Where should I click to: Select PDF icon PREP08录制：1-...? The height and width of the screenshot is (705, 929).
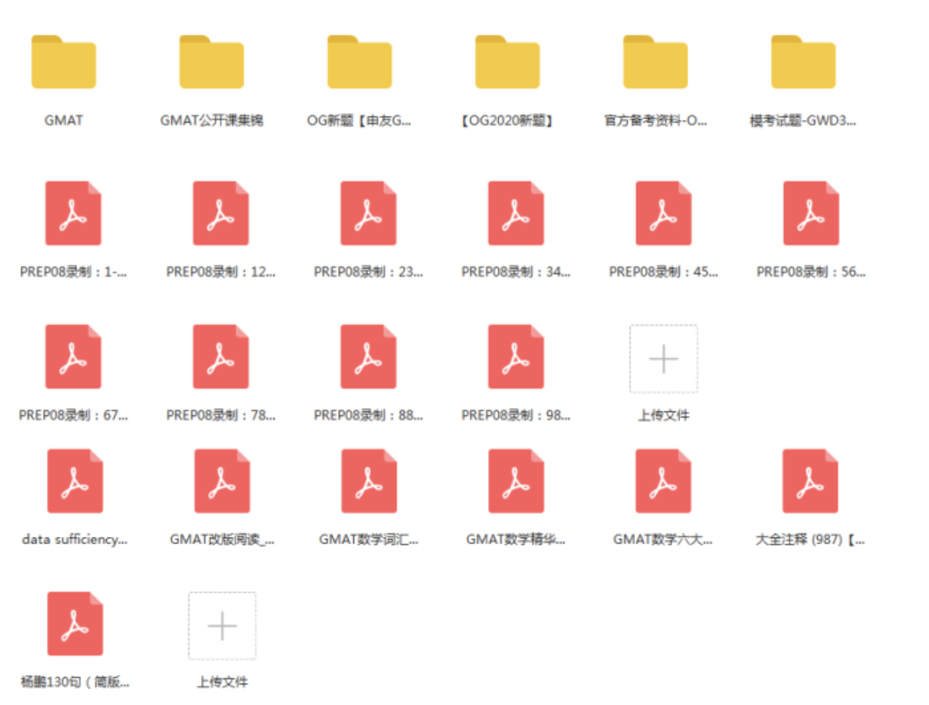pyautogui.click(x=73, y=213)
